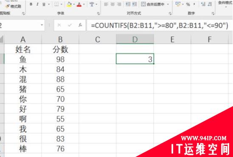
Task: Decrease decimal places
Action: pyautogui.click(x=210, y=4)
